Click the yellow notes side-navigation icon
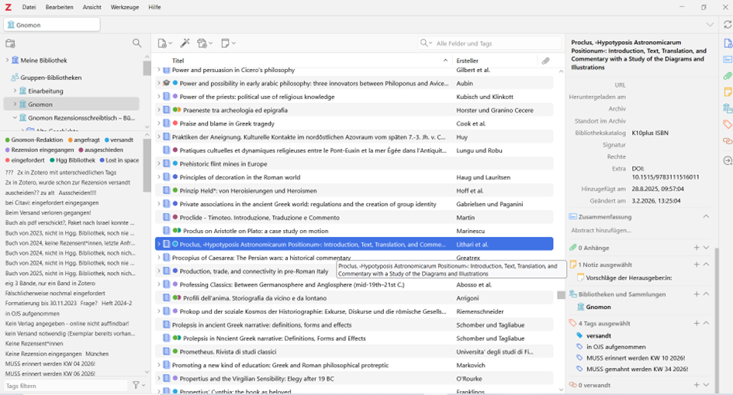733x395 pixels. click(x=728, y=92)
